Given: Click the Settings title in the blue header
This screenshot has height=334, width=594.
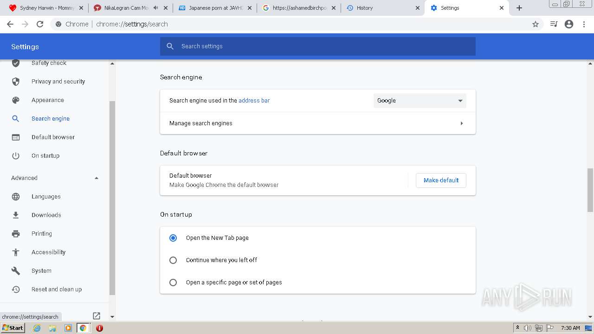Looking at the screenshot, I should [25, 47].
